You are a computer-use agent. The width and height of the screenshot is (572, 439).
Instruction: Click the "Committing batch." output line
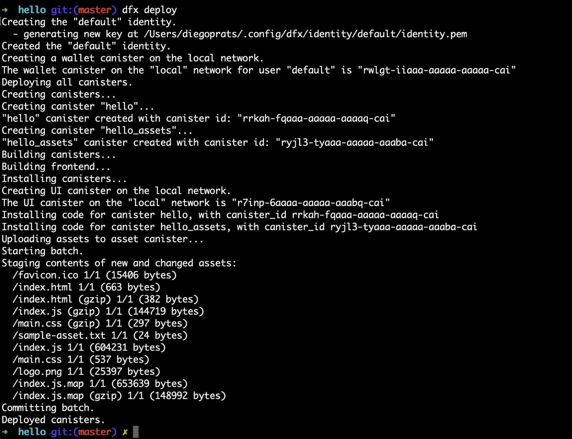pyautogui.click(x=48, y=408)
